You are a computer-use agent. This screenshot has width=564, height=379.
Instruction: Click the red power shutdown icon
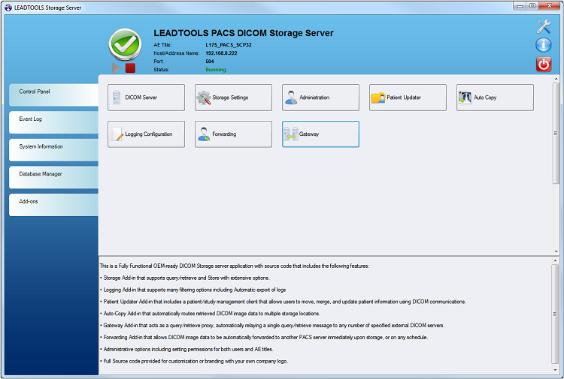(x=544, y=65)
